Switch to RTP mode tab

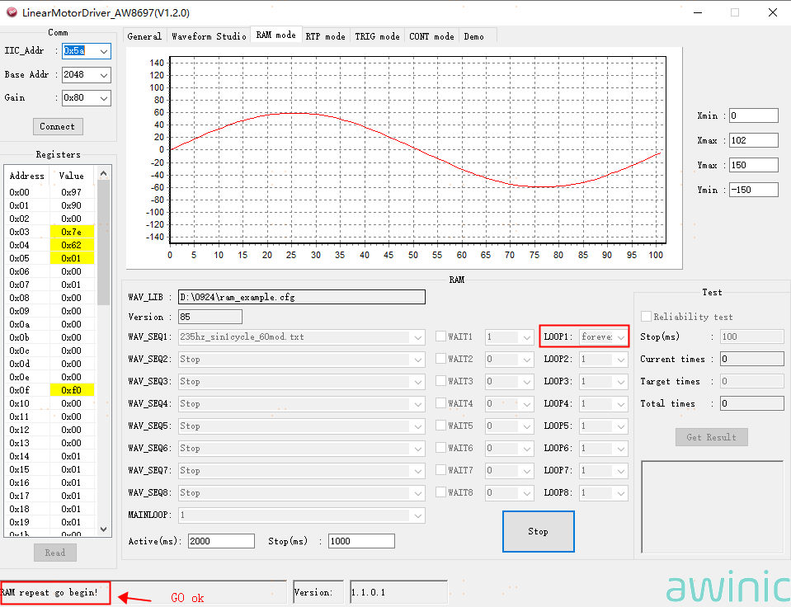click(325, 36)
